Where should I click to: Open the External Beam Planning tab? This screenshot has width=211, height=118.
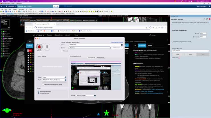(x=31, y=14)
